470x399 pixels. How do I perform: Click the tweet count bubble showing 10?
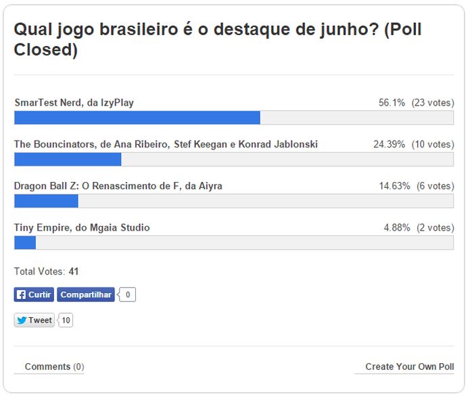[66, 321]
